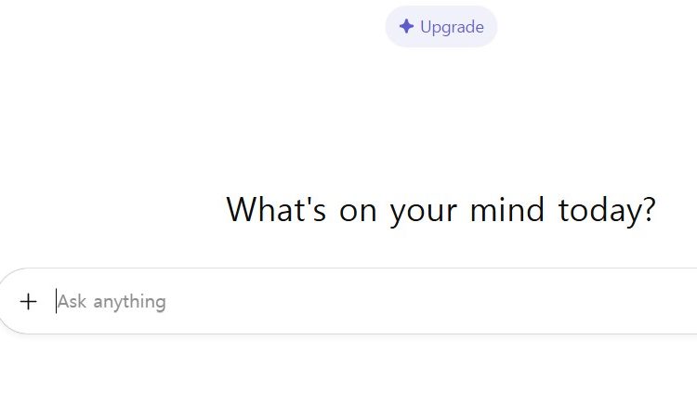697x393 pixels.
Task: Click the word "mind" in the greeting
Action: coord(507,209)
